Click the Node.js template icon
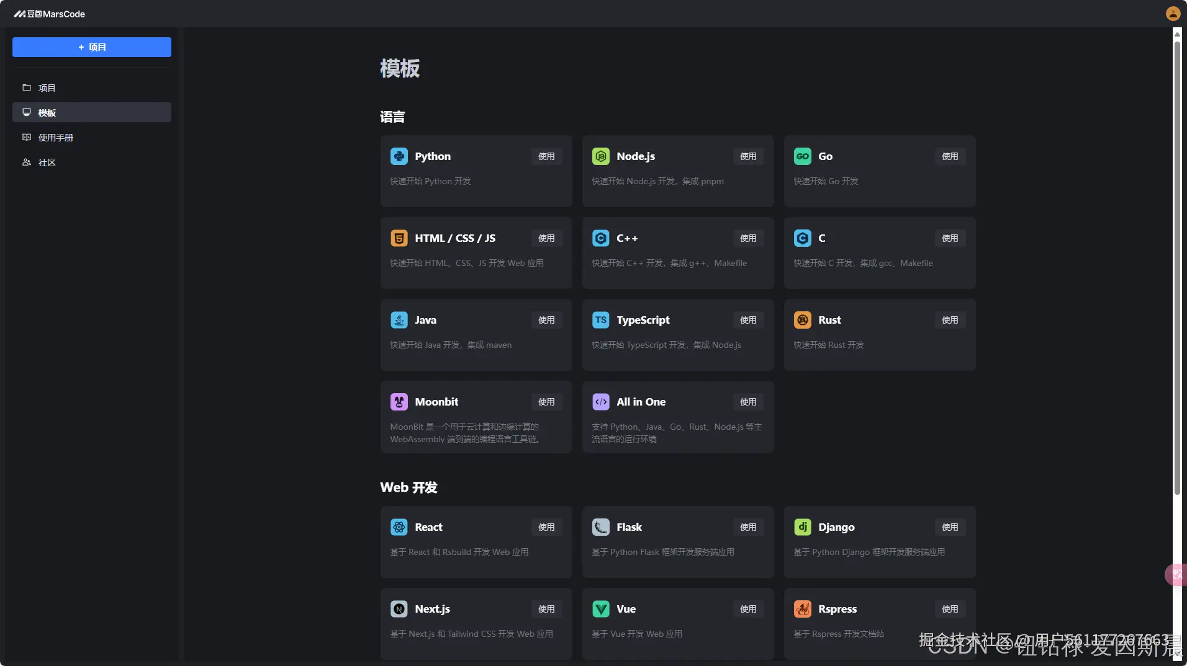This screenshot has width=1187, height=666. pyautogui.click(x=601, y=156)
